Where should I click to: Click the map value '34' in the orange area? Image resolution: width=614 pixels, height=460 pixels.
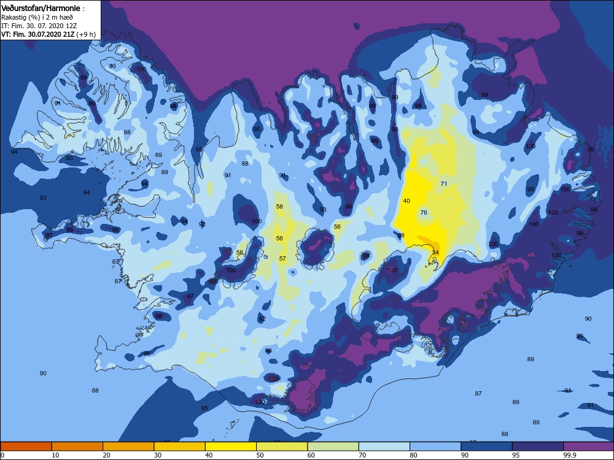click(x=435, y=253)
